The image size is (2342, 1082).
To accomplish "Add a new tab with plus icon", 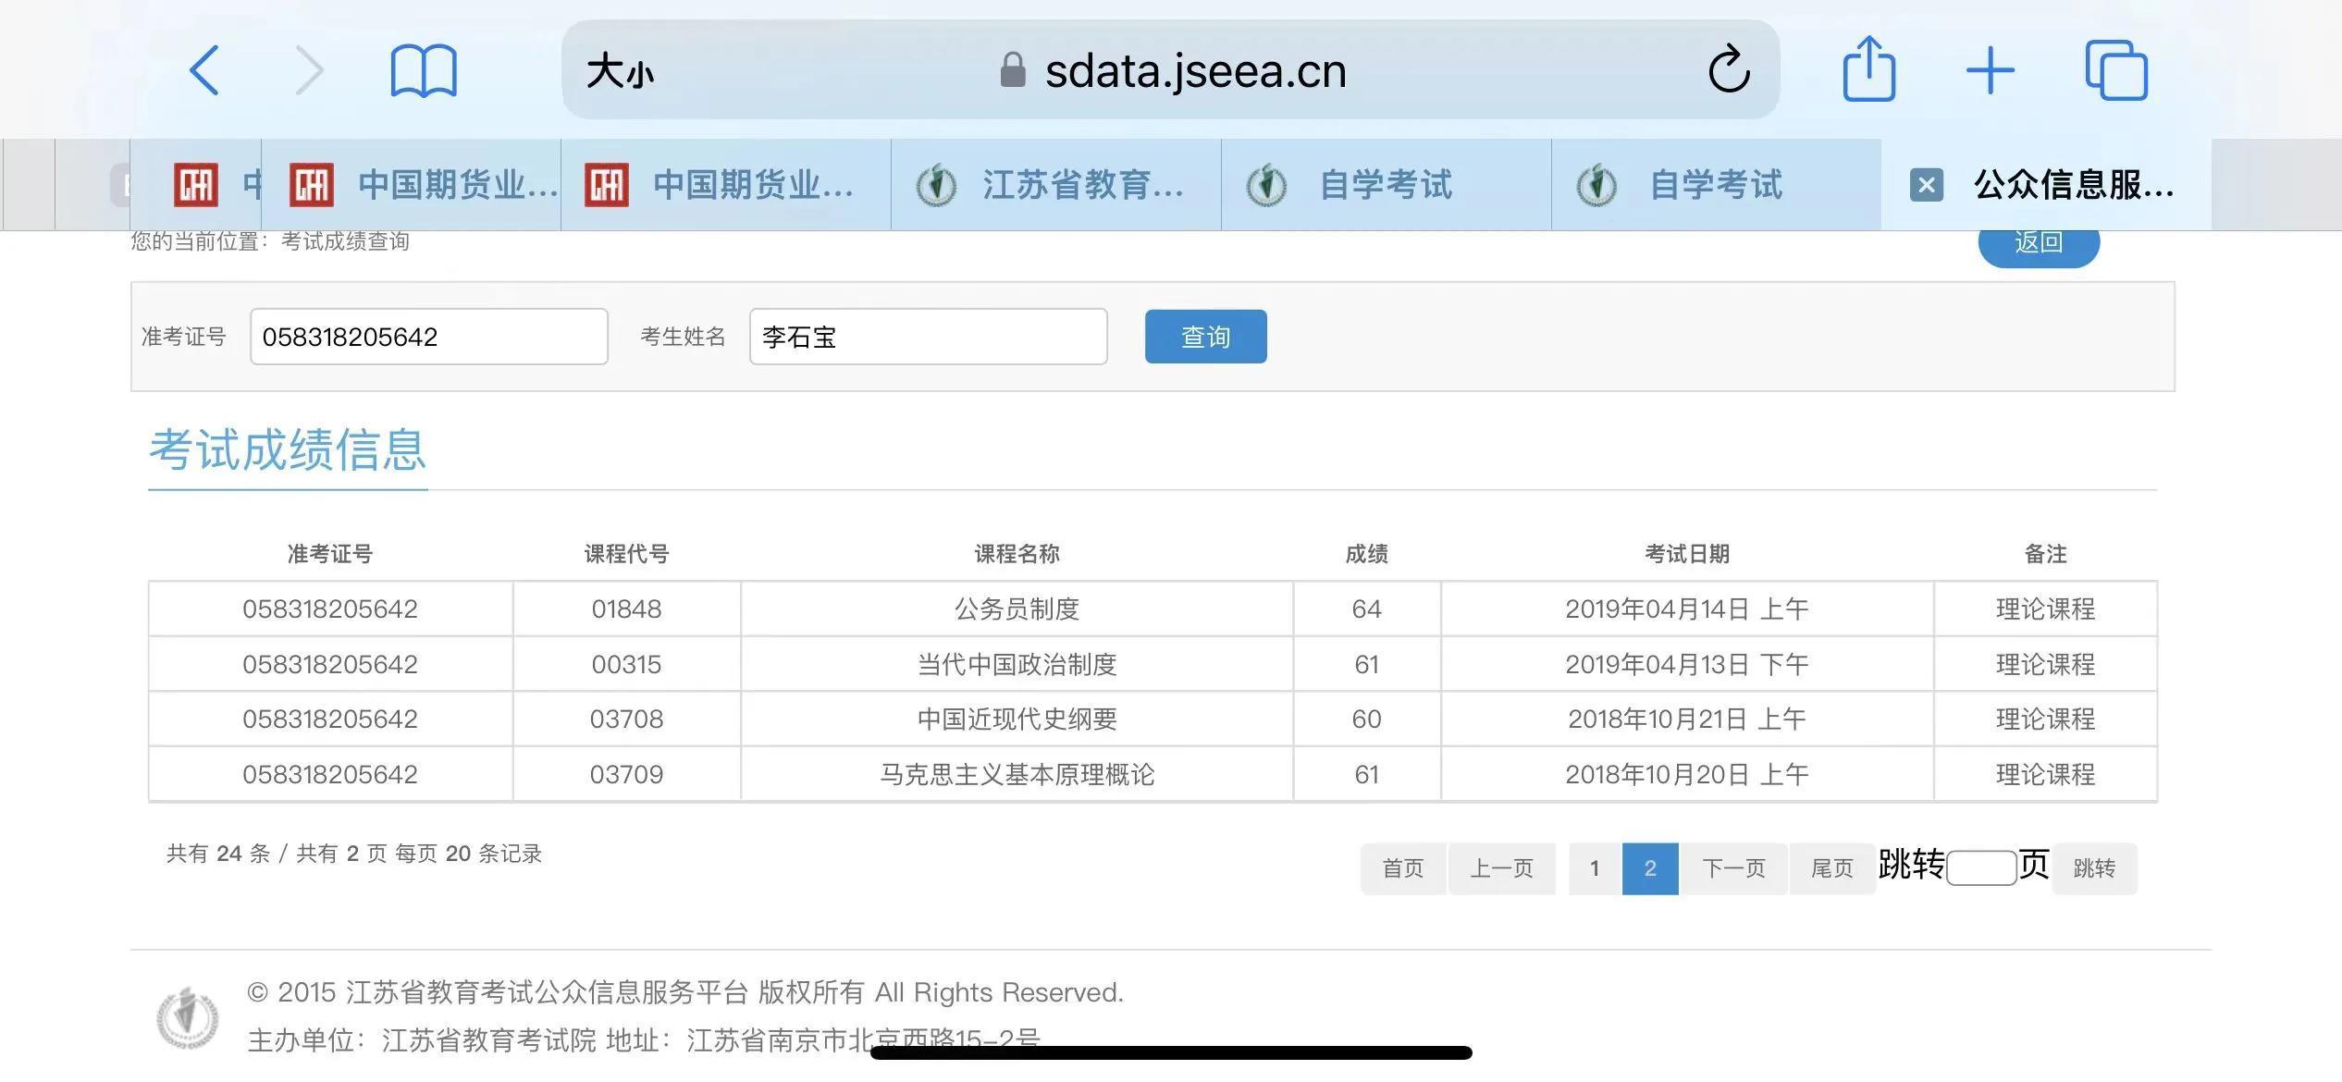I will click(1991, 70).
